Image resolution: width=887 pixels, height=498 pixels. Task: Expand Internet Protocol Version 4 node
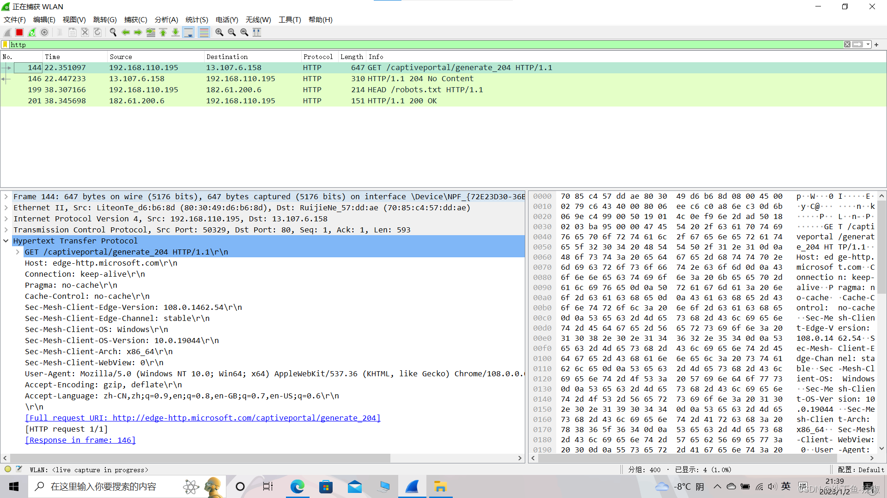[x=6, y=219]
